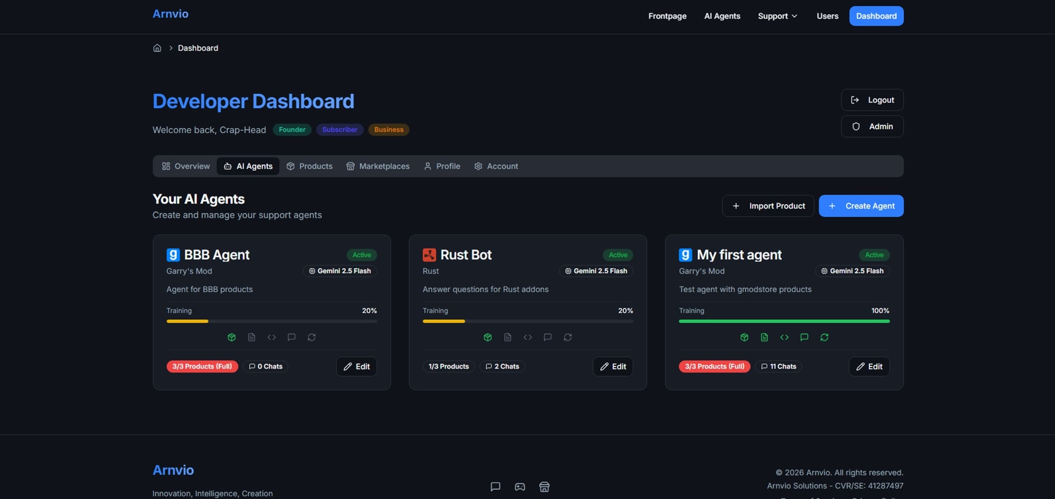Viewport: 1055px width, 499px height.
Task: Click the green sync icon in My first agent card
Action: [824, 337]
